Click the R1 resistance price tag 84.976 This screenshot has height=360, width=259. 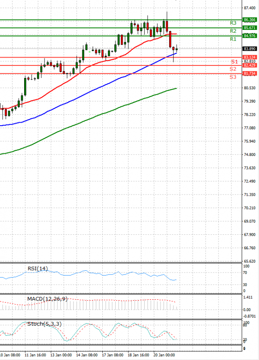[250, 36]
